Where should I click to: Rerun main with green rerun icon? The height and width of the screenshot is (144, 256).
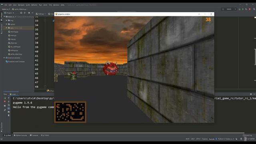coord(5,98)
